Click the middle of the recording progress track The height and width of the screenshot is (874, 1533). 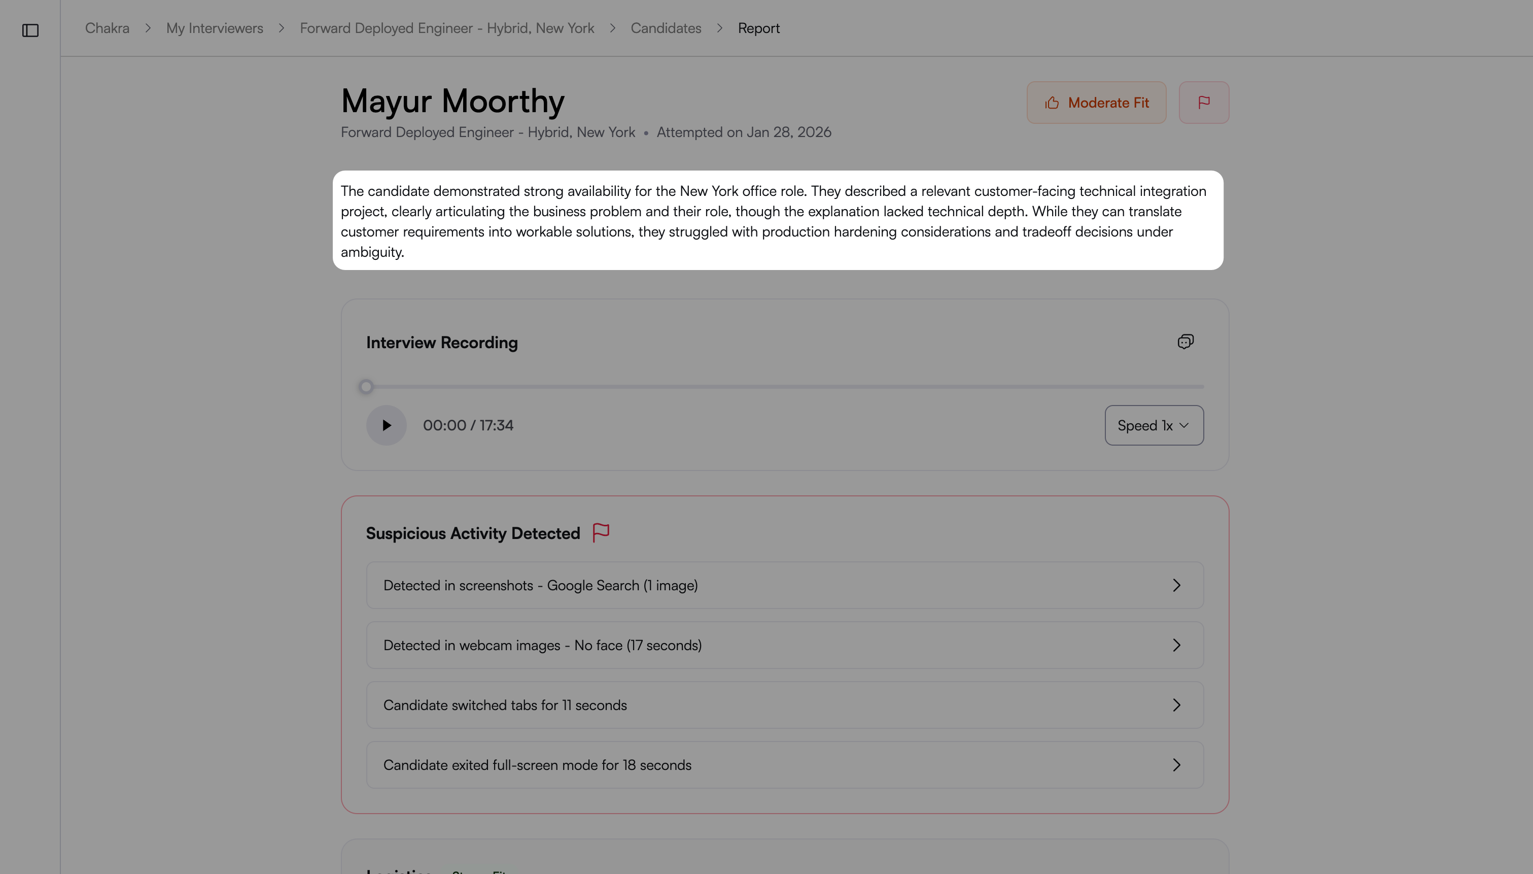coord(784,387)
